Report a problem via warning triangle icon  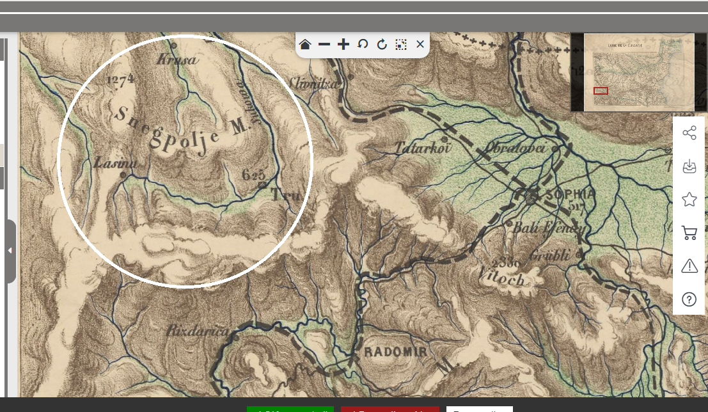[x=689, y=265]
